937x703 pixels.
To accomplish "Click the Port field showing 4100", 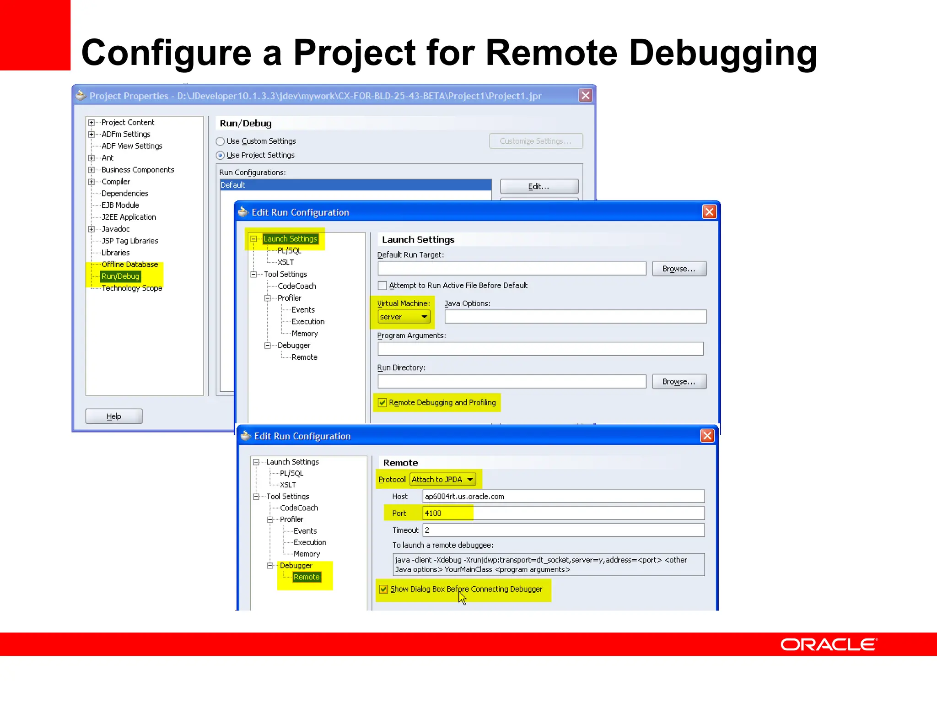I will coord(564,514).
